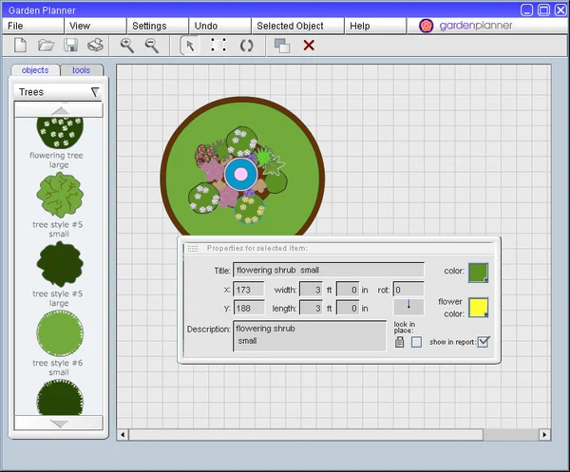The width and height of the screenshot is (570, 472).
Task: Grab the properties panel drag handle
Action: pos(193,249)
